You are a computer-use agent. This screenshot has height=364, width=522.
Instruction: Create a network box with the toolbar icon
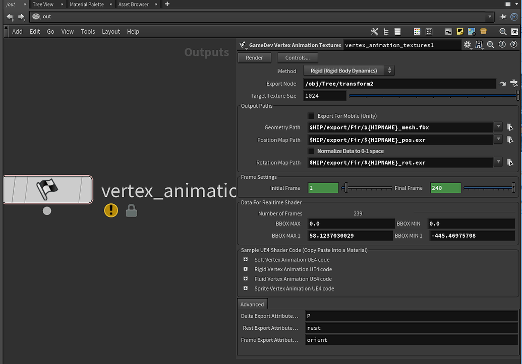[448, 32]
